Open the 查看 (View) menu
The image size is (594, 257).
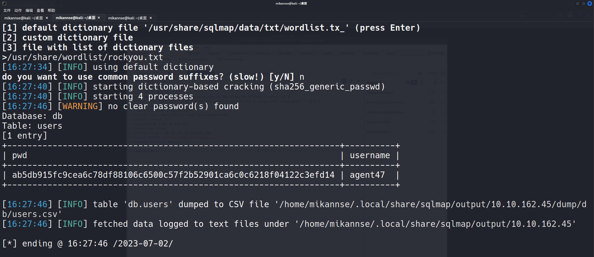tap(40, 10)
